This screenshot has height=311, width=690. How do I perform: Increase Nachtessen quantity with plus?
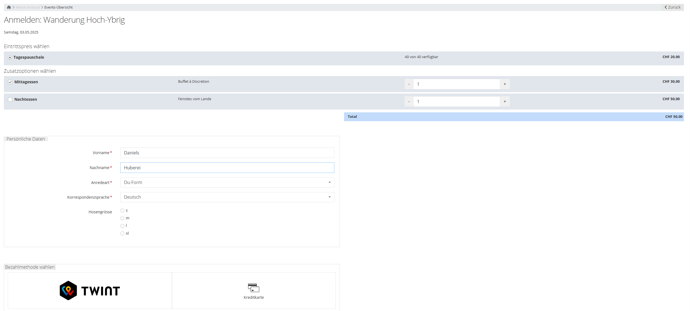click(505, 102)
